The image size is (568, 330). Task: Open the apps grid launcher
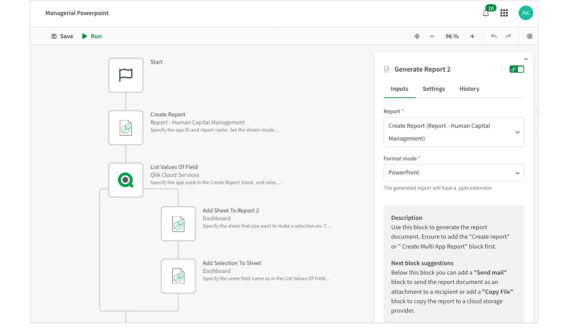504,13
